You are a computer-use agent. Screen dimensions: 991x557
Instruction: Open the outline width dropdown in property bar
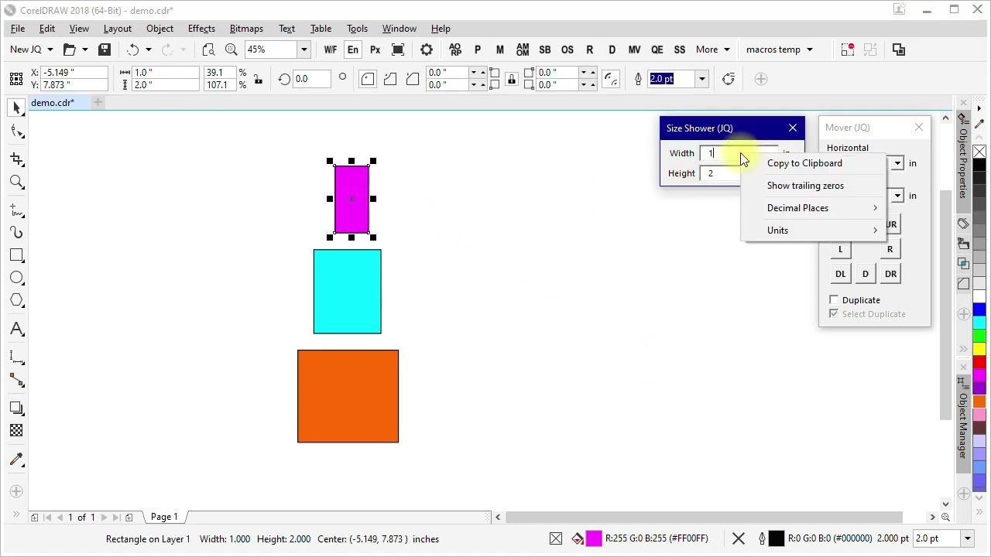(701, 79)
